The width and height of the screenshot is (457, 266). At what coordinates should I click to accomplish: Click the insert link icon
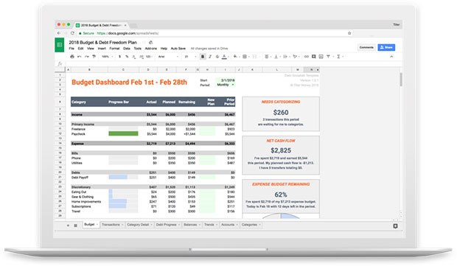(x=307, y=57)
